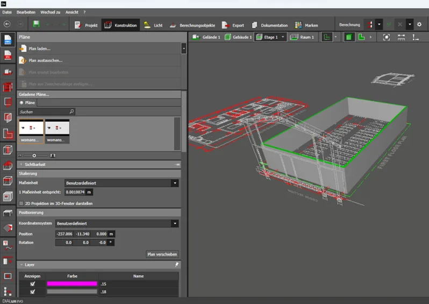Open the Etage 1 dropdown arrow
The width and height of the screenshot is (429, 304).
(283, 37)
